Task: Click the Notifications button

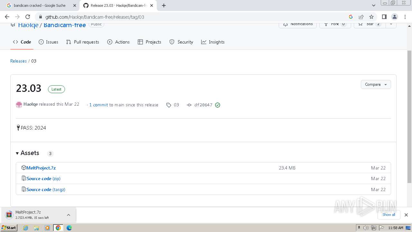Action: point(298,24)
